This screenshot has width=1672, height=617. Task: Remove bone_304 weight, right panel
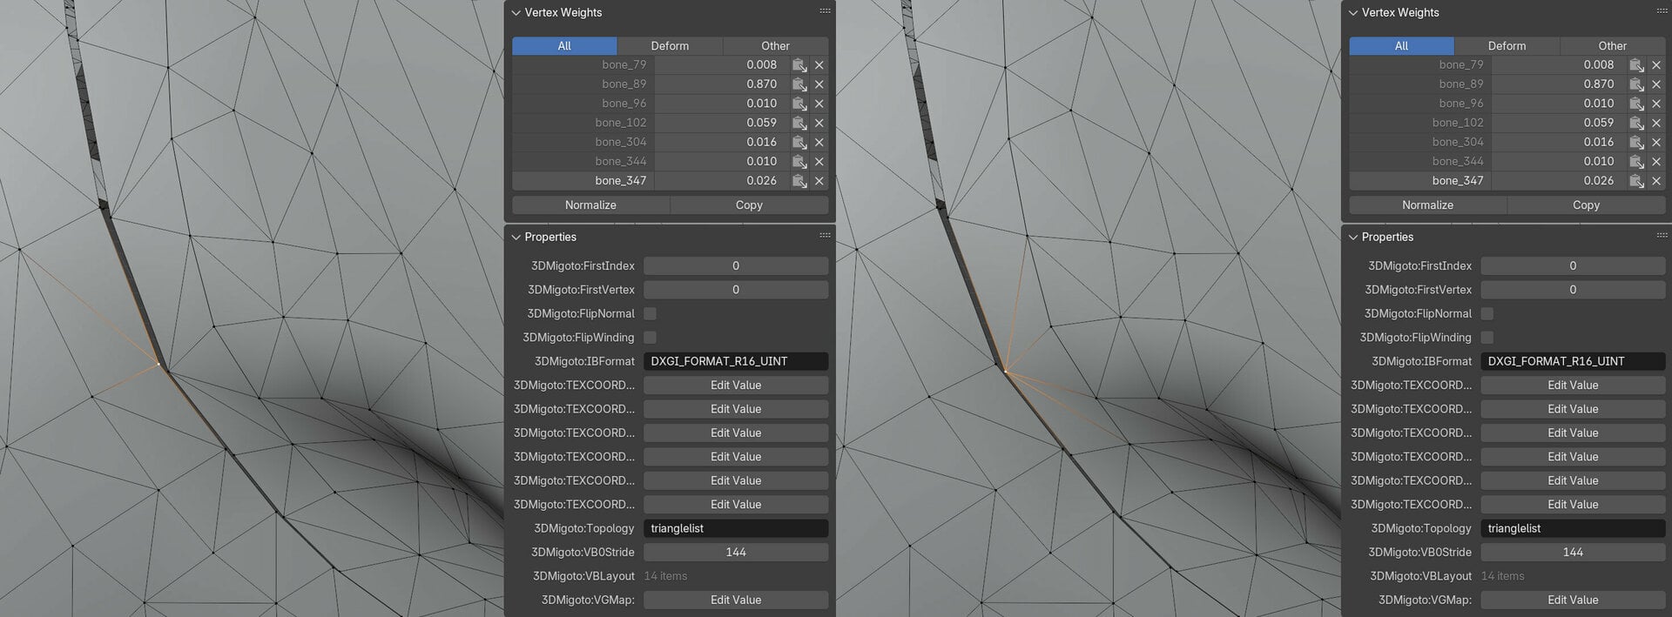(x=1655, y=142)
